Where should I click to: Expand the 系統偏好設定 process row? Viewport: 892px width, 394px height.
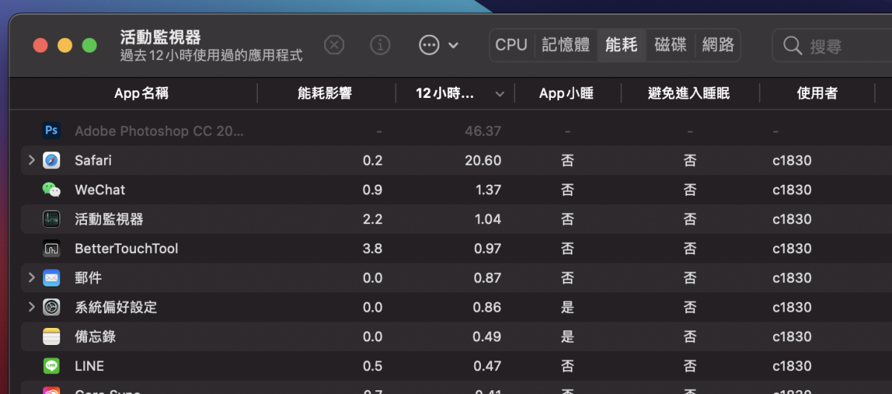pos(31,307)
